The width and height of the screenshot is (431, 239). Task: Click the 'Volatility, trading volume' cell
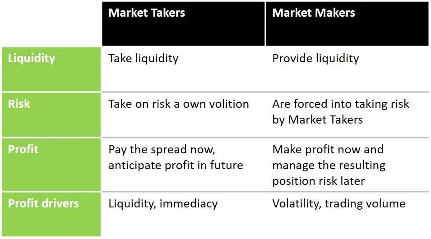[x=338, y=204]
